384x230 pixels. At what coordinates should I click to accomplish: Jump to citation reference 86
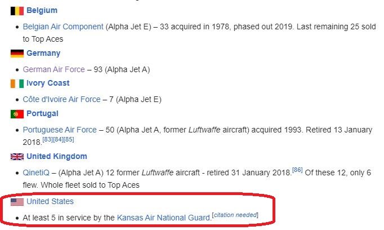(297, 170)
